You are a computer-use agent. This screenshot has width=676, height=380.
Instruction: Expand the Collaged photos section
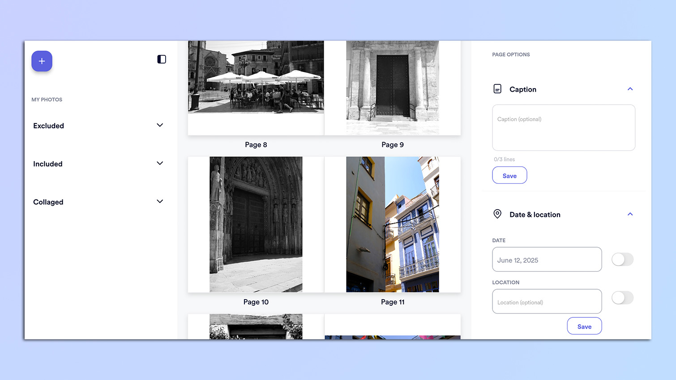click(x=160, y=202)
